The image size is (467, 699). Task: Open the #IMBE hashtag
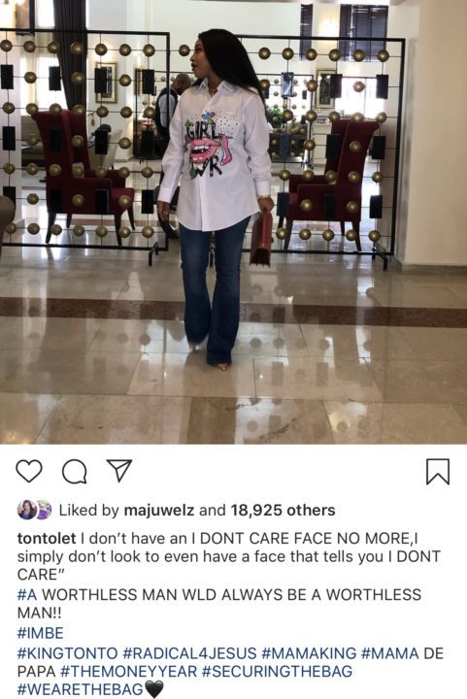[x=41, y=633]
